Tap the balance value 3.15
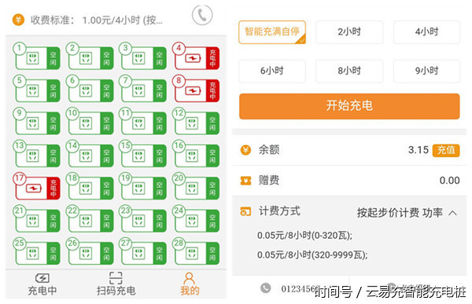Screen dimensions: 472x304 coord(419,150)
